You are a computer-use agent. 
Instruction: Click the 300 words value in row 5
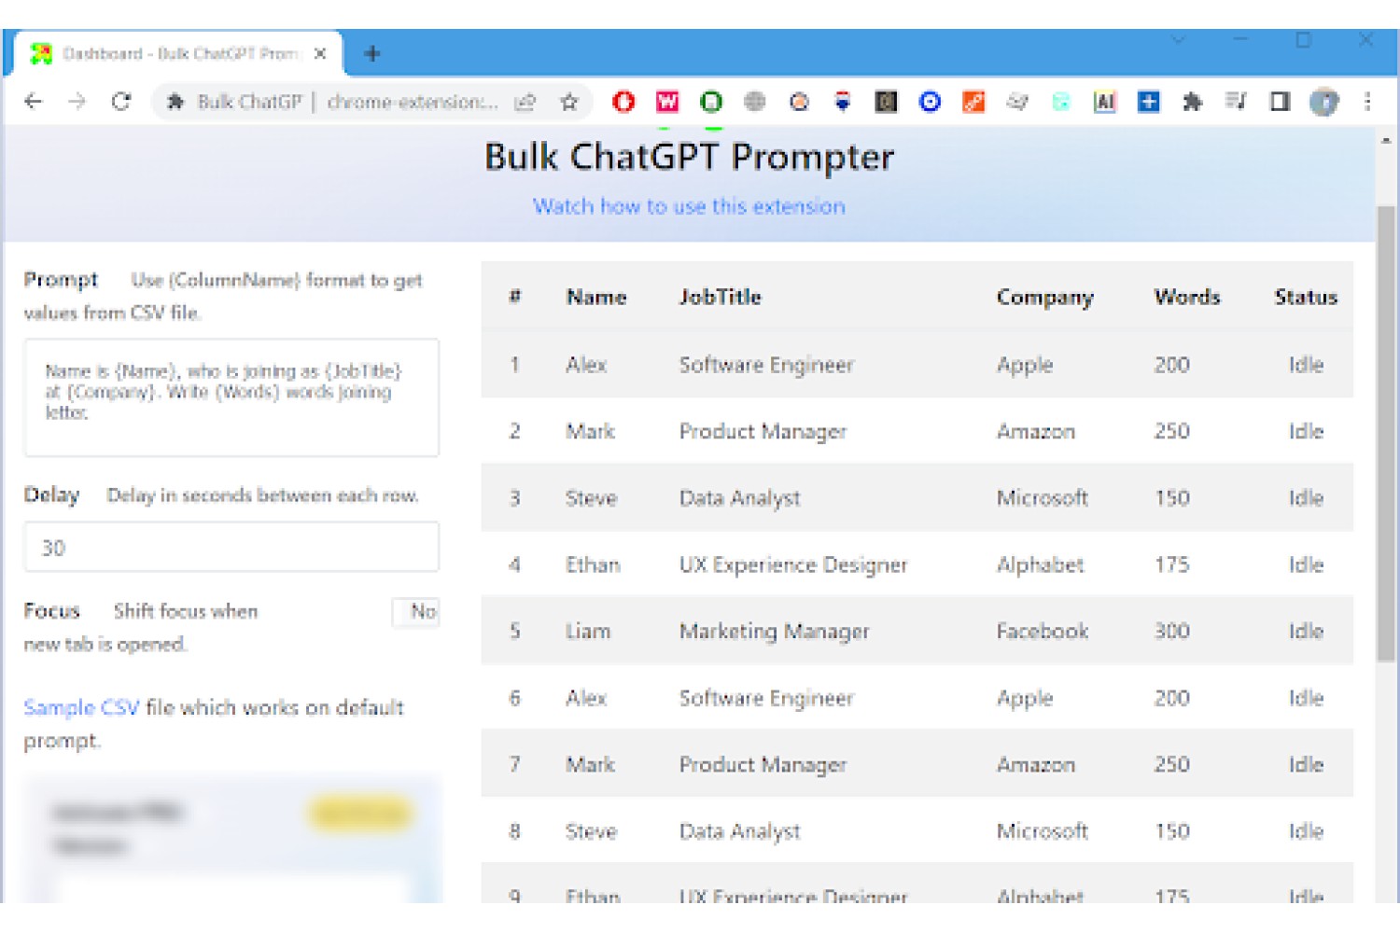tap(1172, 632)
